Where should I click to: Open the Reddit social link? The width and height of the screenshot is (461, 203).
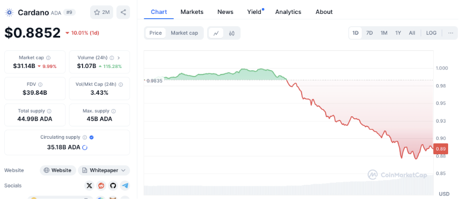(x=101, y=185)
